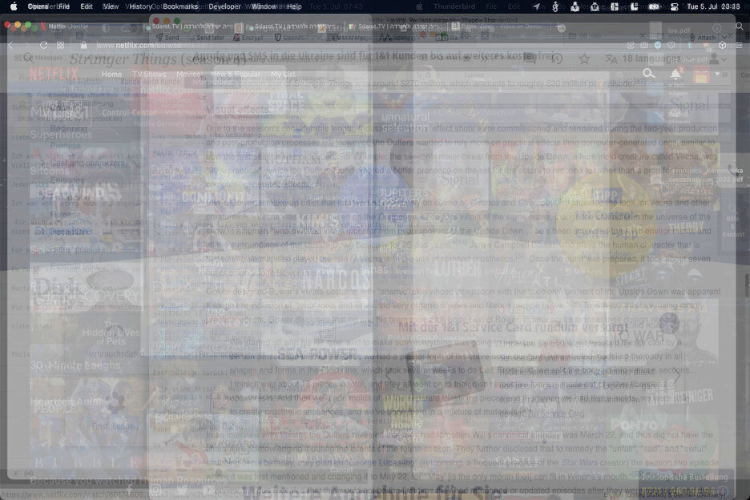Open My List on Netflix
Screen dimensions: 750x500
(x=283, y=75)
